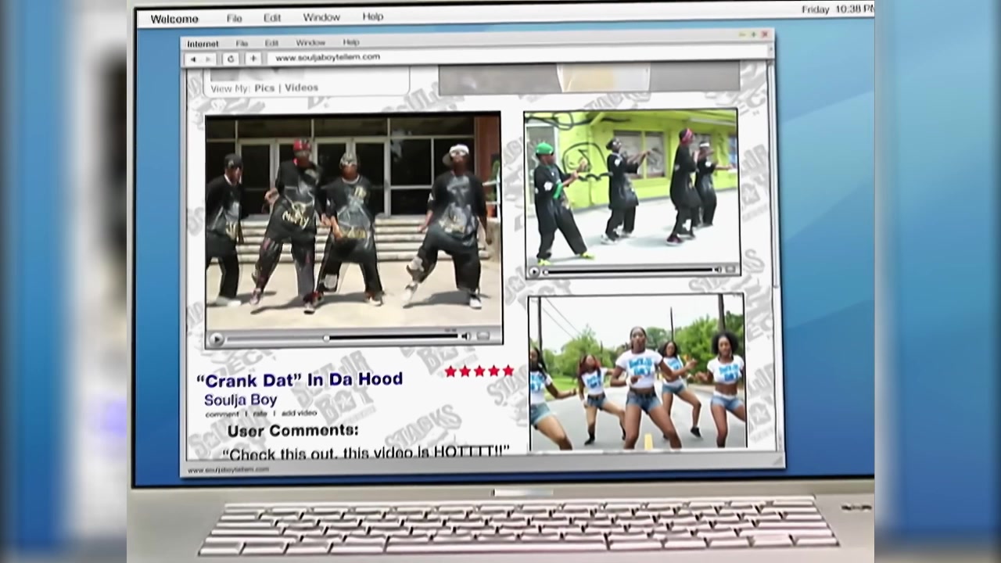Click the Videos link next to View My
Viewport: 1001px width, 563px height.
pyautogui.click(x=301, y=88)
